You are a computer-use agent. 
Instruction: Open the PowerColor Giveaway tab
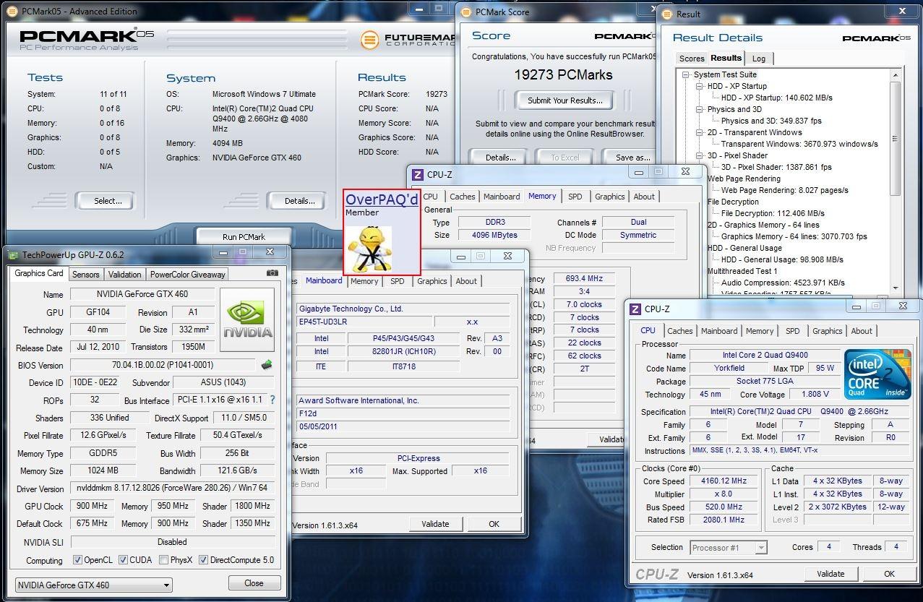(188, 275)
